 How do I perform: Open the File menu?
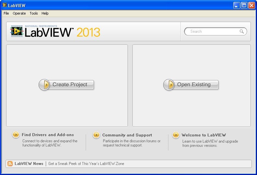coord(6,13)
